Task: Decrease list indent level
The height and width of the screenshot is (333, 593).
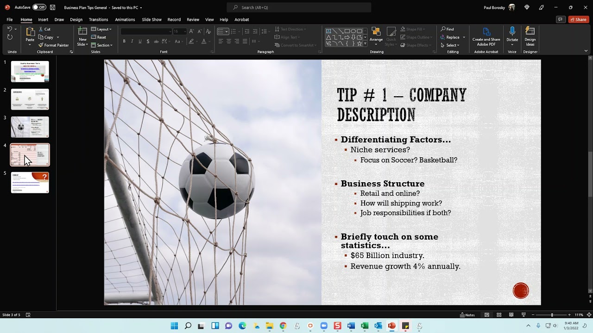Action: click(247, 31)
